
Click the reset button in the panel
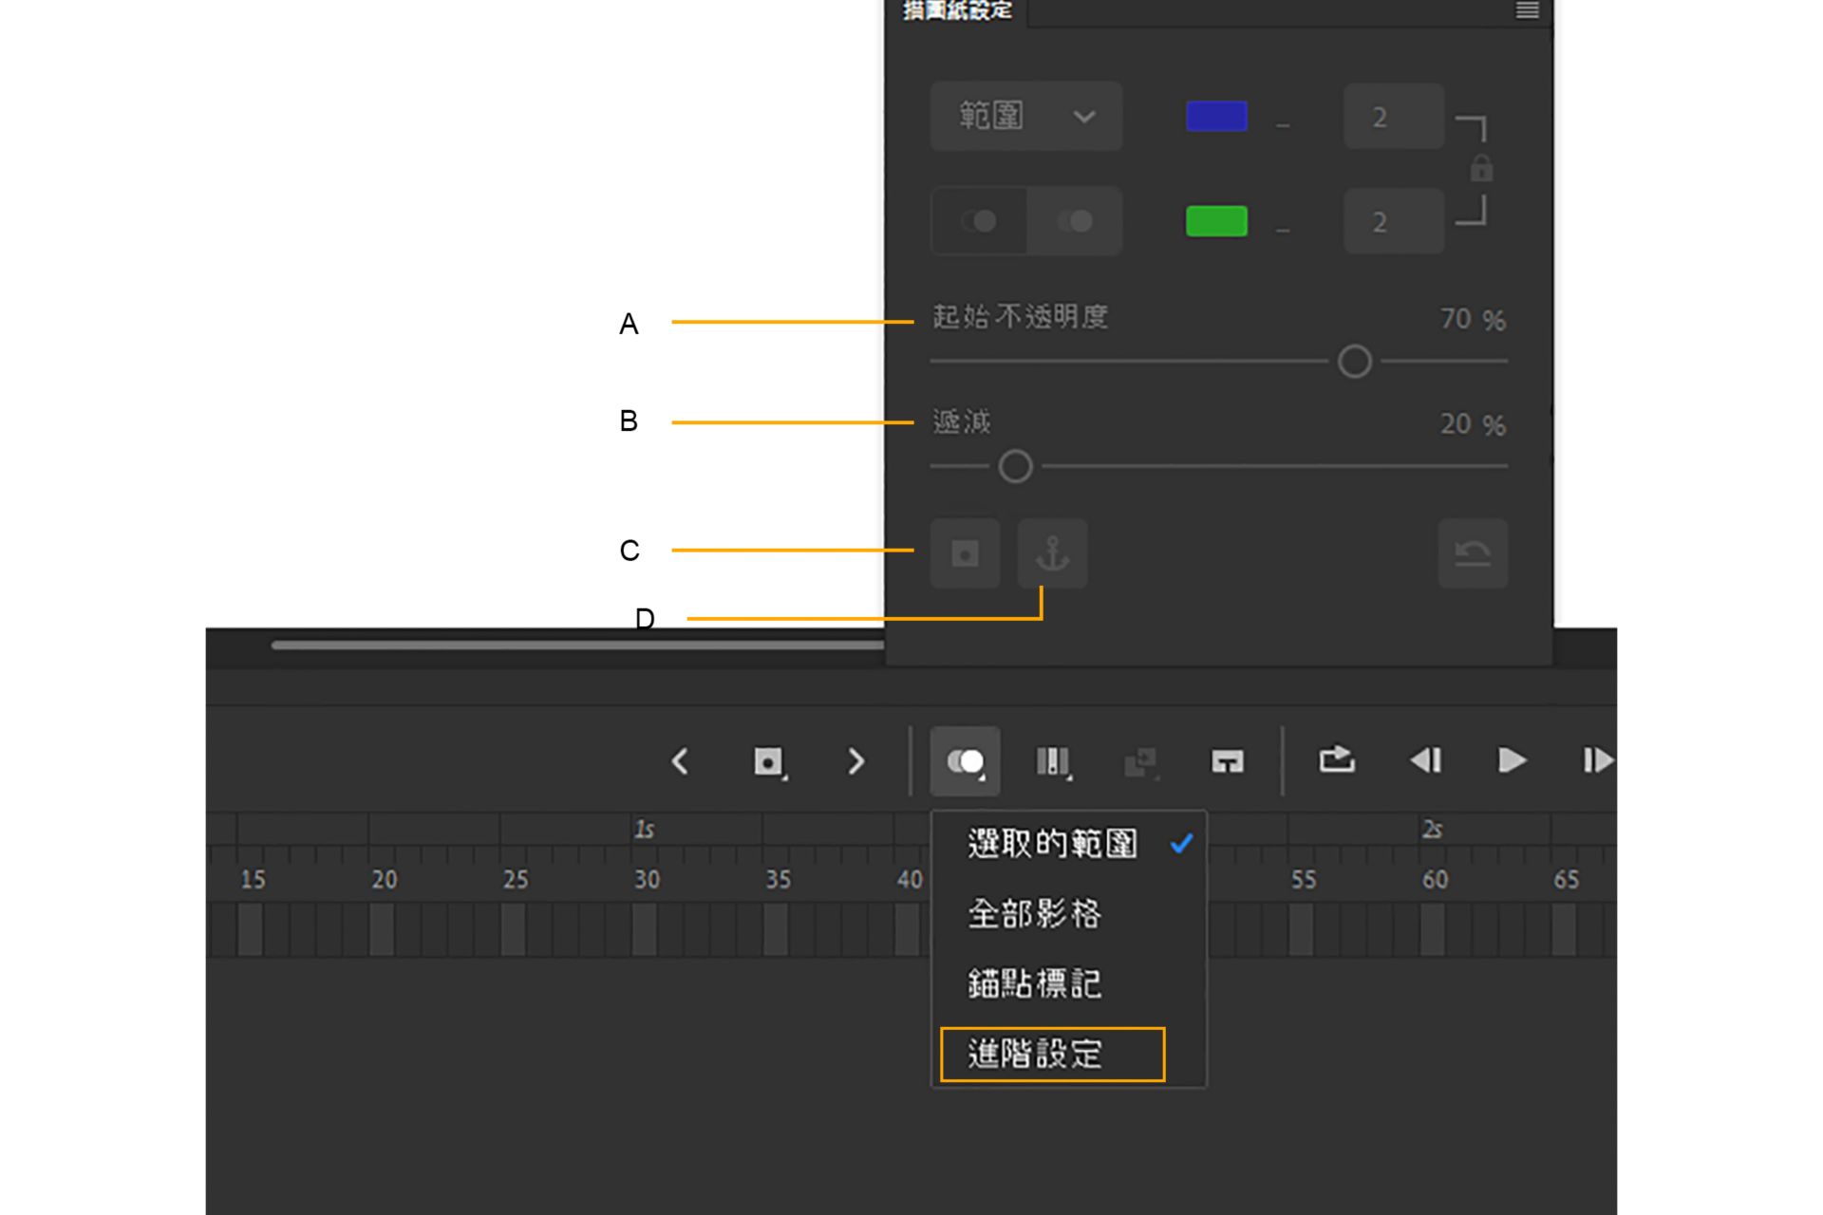coord(1473,553)
